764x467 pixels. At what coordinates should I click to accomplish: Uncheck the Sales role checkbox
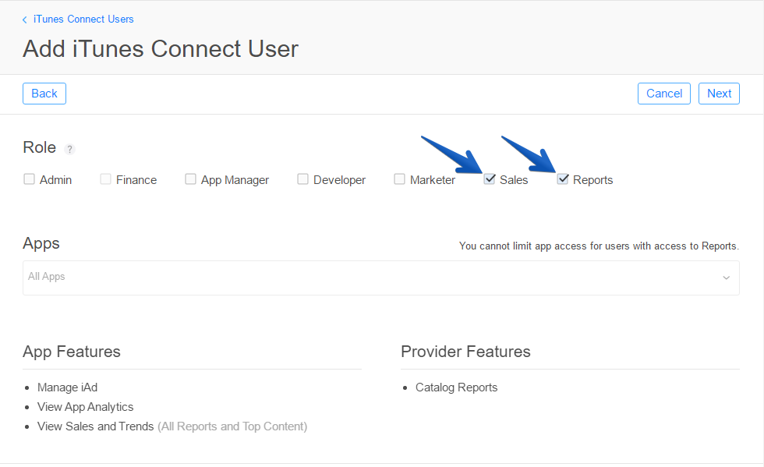tap(490, 179)
